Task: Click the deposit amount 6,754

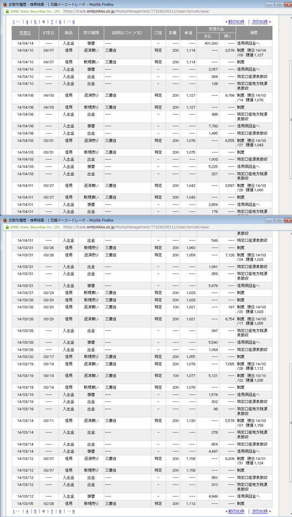Action: coord(230,319)
